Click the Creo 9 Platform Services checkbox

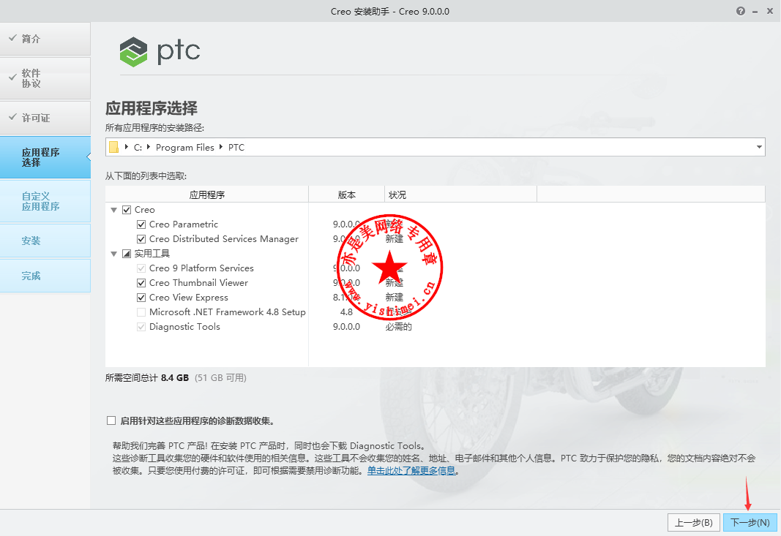[141, 268]
